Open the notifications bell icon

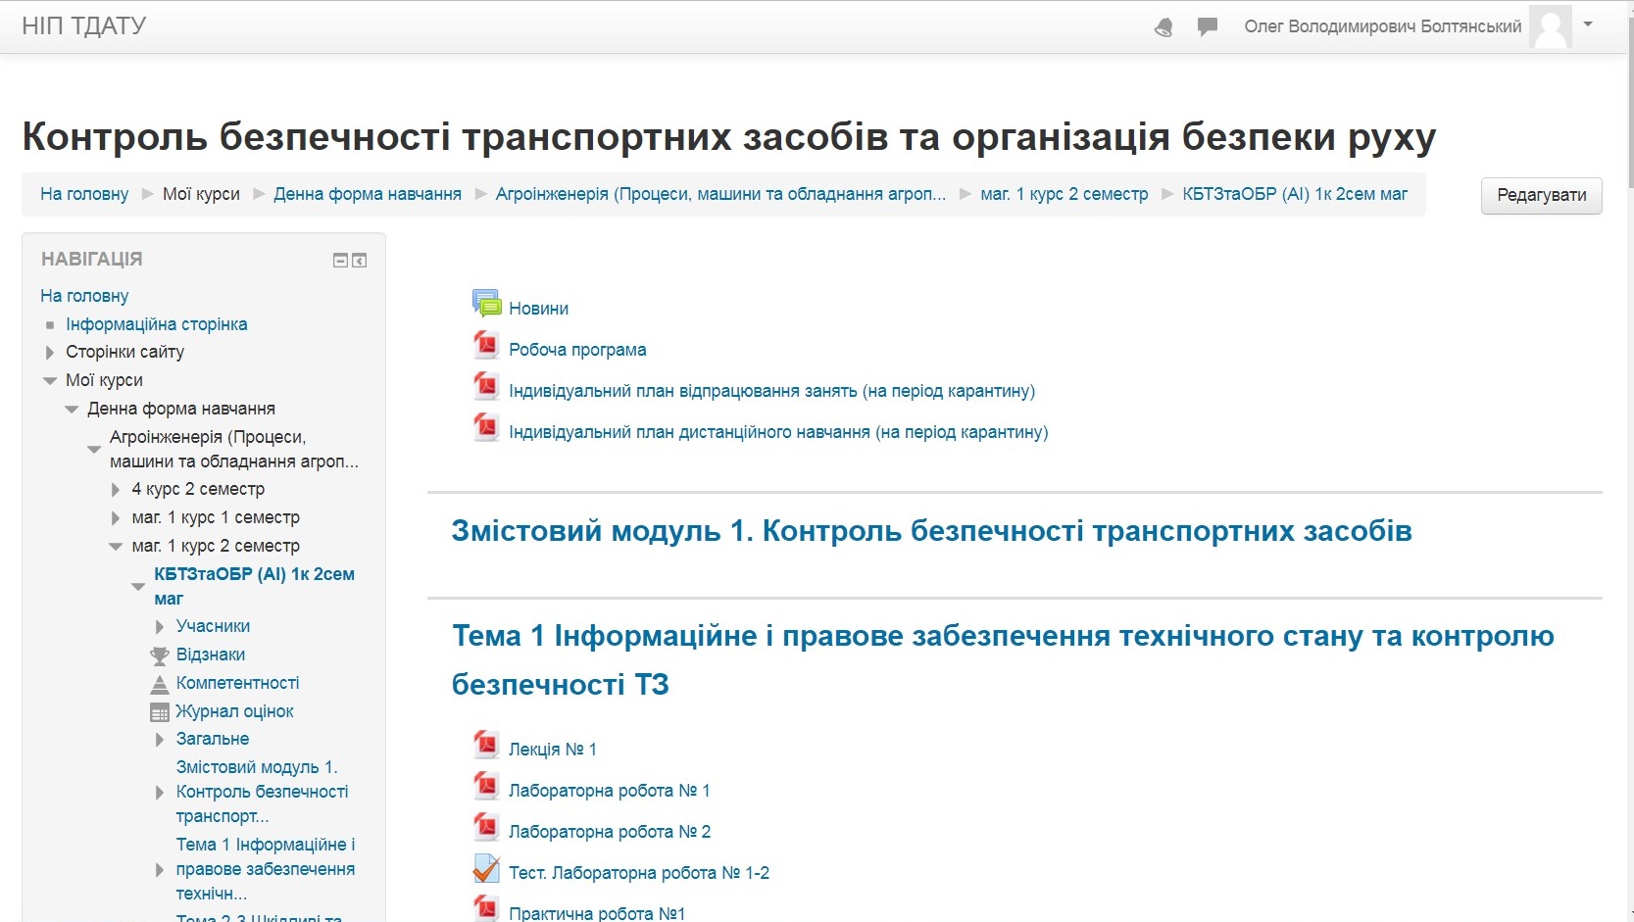(x=1164, y=27)
